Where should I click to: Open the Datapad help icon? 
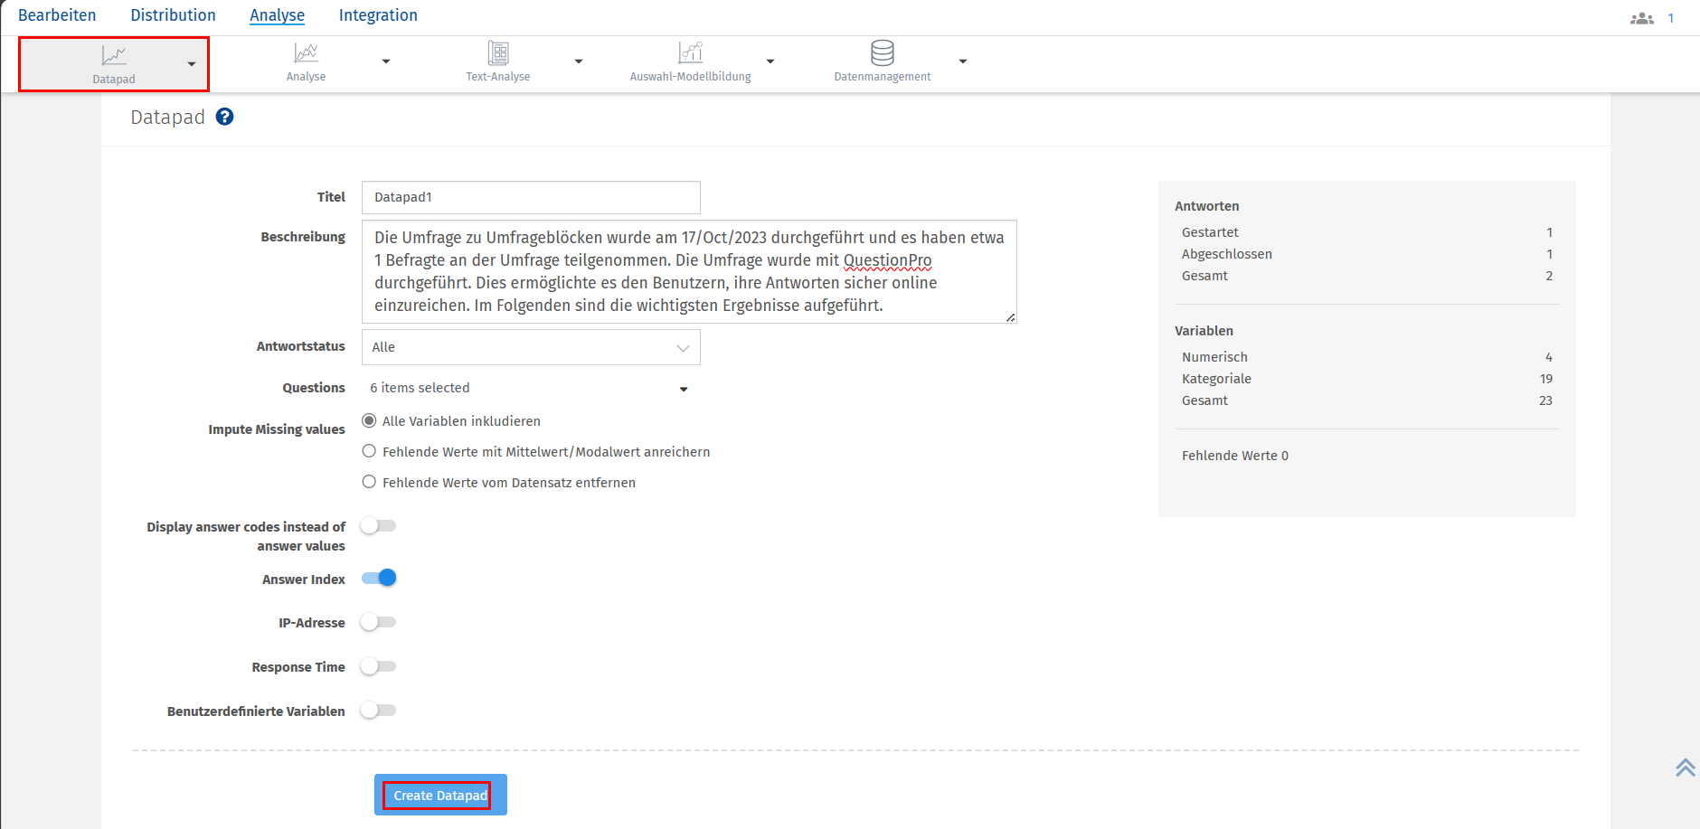[x=224, y=117]
